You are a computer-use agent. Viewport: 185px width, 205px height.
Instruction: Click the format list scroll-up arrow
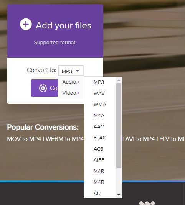tap(119, 80)
